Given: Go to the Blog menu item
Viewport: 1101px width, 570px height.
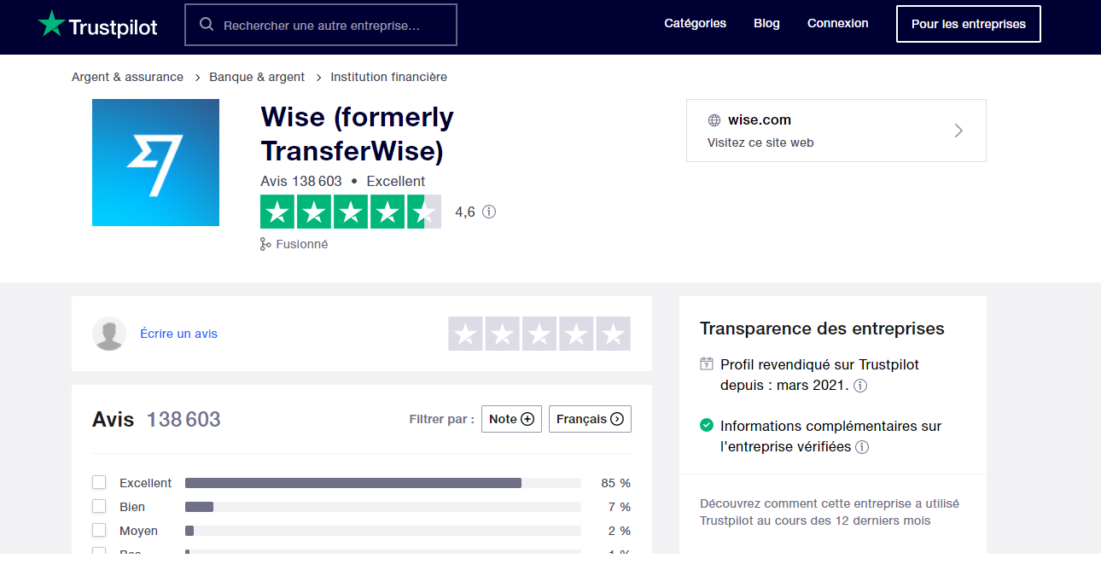Looking at the screenshot, I should point(766,24).
